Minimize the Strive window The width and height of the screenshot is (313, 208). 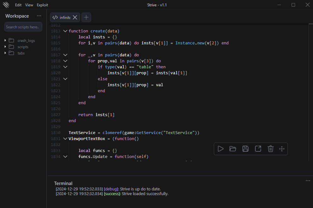click(279, 5)
